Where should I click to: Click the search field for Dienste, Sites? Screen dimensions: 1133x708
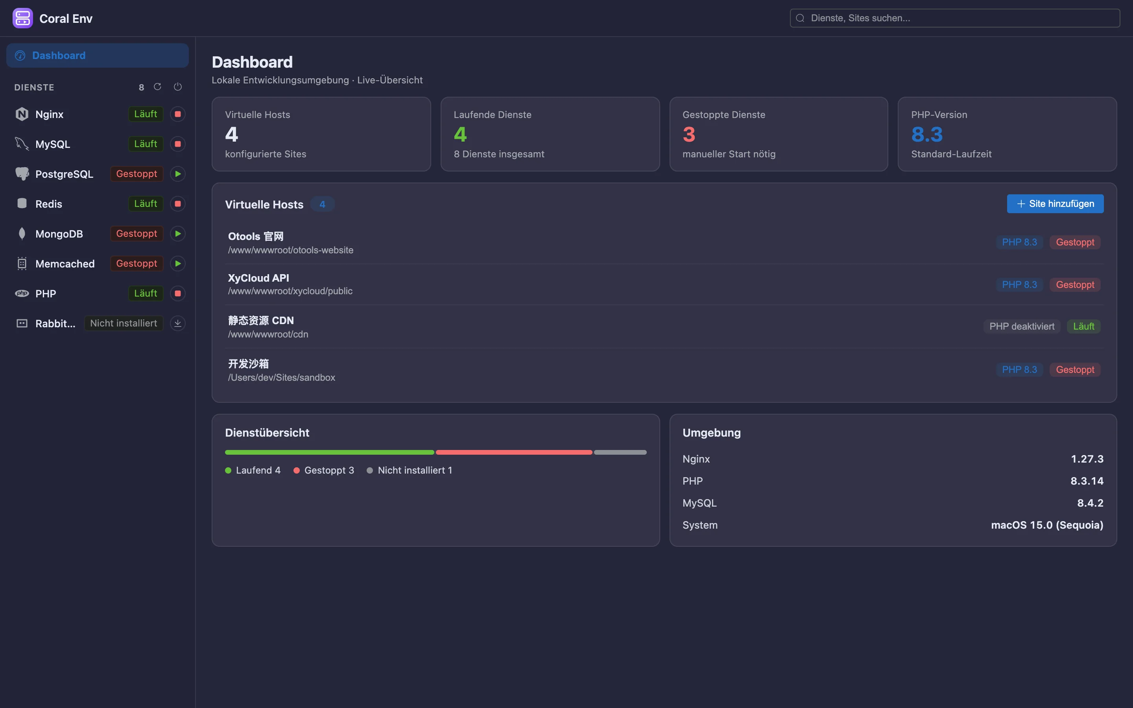[x=955, y=18]
